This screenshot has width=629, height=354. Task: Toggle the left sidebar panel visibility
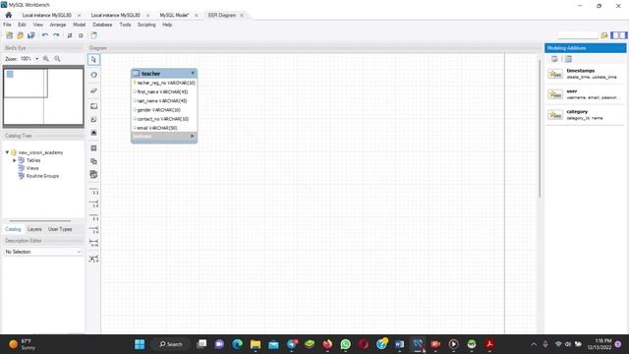(615, 35)
